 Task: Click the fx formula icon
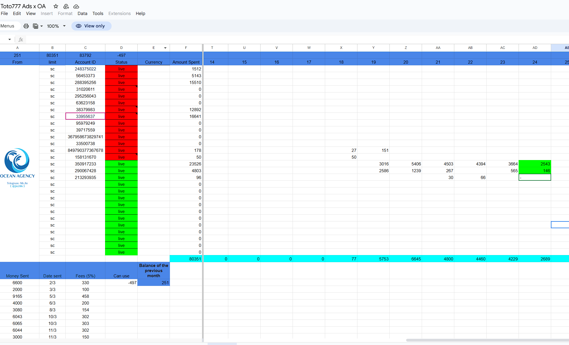pyautogui.click(x=21, y=40)
